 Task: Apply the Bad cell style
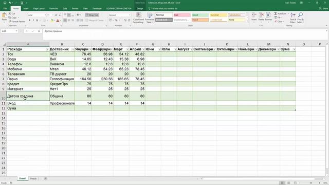[x=182, y=15]
